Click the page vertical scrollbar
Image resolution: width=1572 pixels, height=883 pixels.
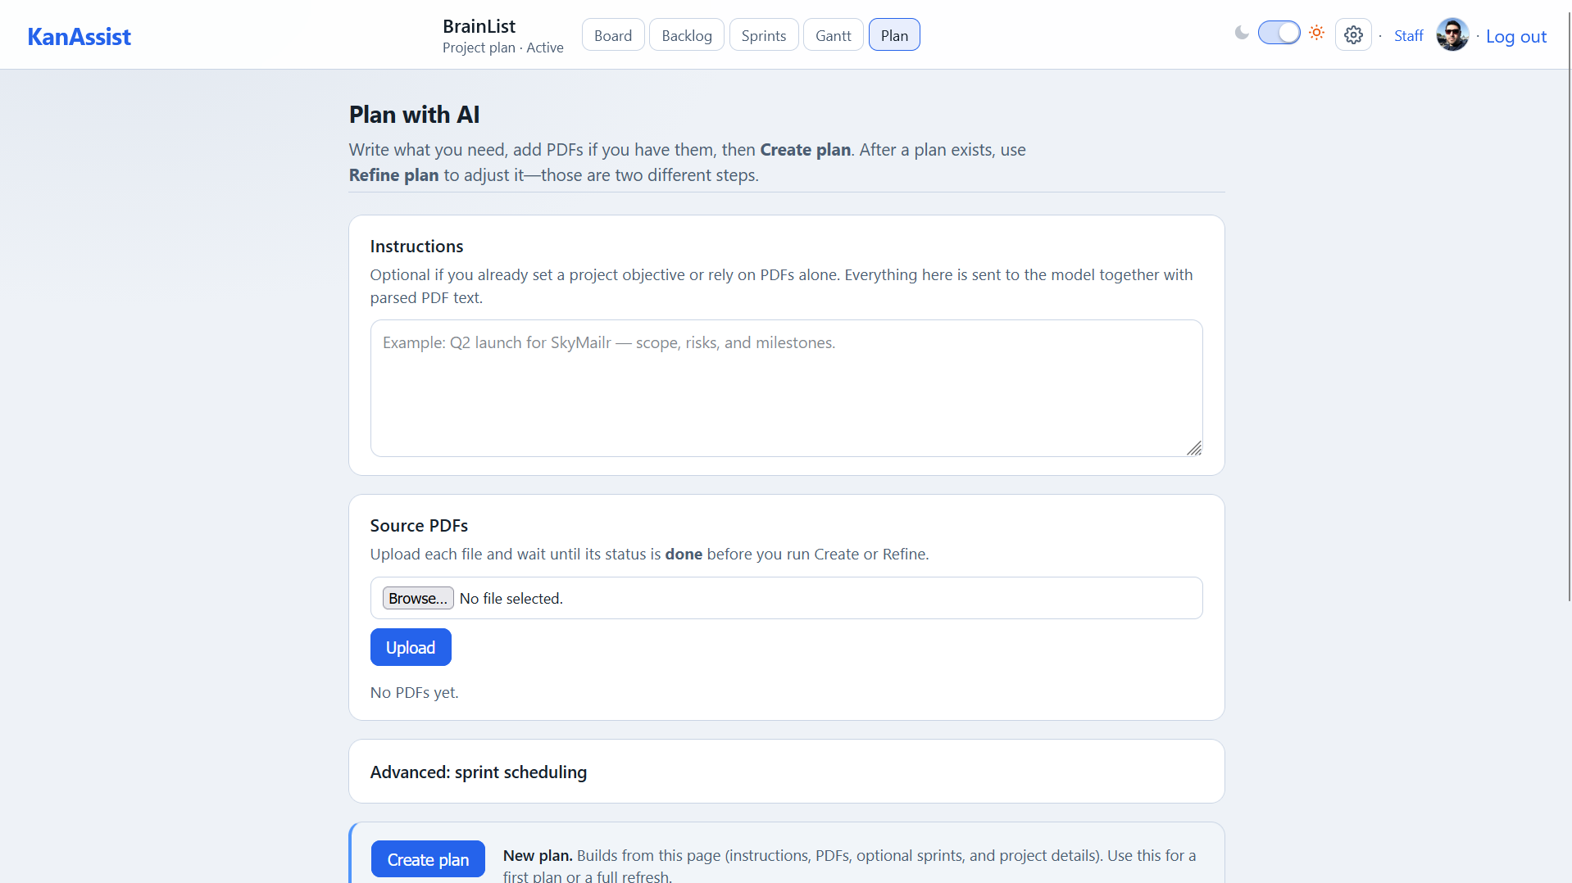coord(1569,328)
